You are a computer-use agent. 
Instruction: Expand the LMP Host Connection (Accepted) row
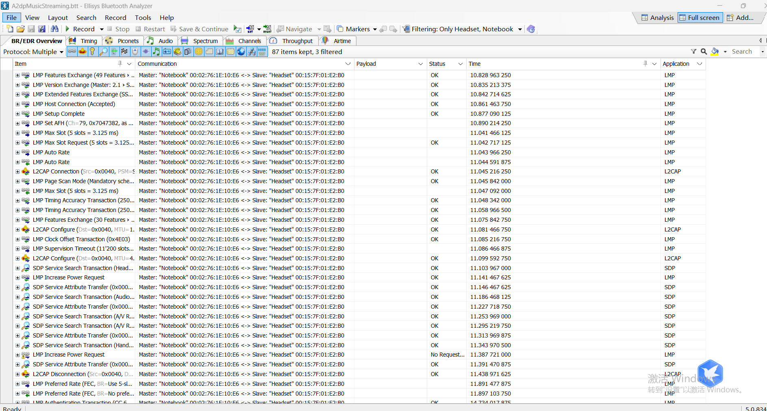[x=17, y=104]
